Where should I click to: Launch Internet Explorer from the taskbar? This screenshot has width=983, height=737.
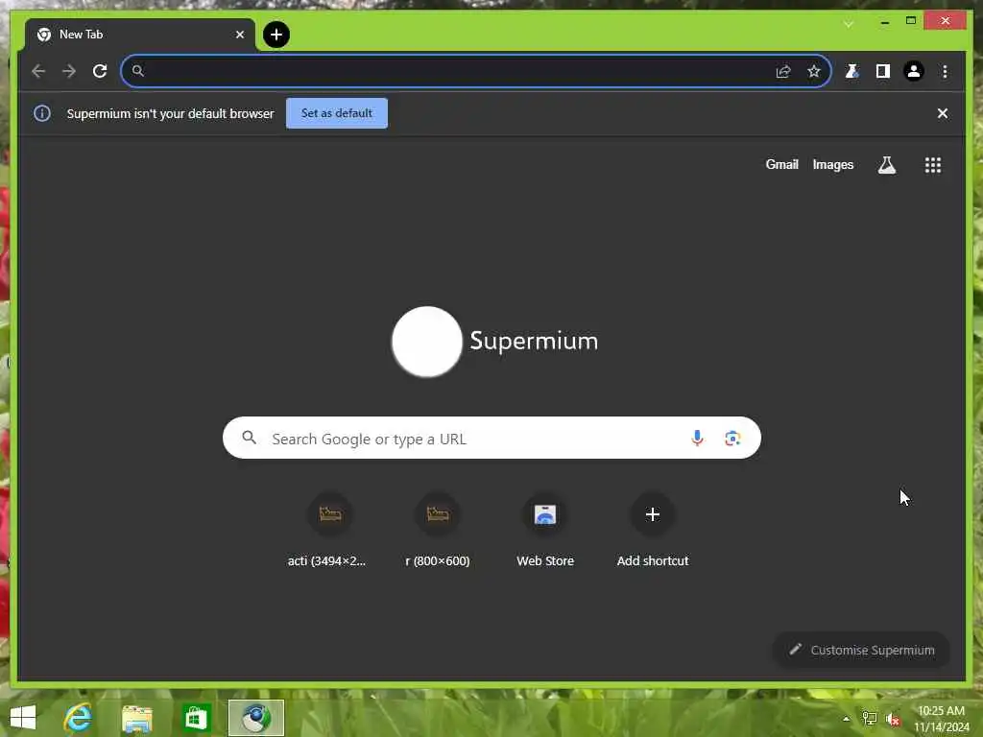tap(79, 718)
